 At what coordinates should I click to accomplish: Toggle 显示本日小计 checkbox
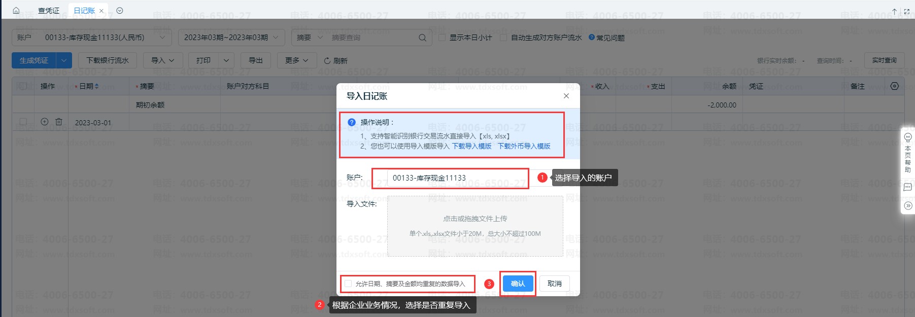(x=442, y=38)
